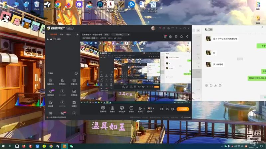Open the tutorial link in the status bar
This screenshot has height=149, width=266.
click(57, 117)
